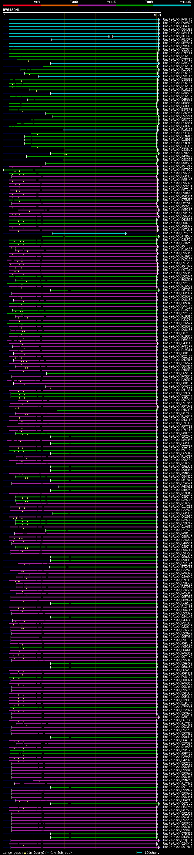Click the purple ~60% identity legend segment

coord(97,5)
